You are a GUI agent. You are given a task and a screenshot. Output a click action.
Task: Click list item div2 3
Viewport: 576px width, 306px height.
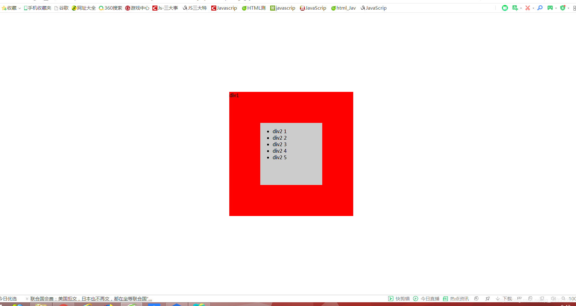point(279,144)
